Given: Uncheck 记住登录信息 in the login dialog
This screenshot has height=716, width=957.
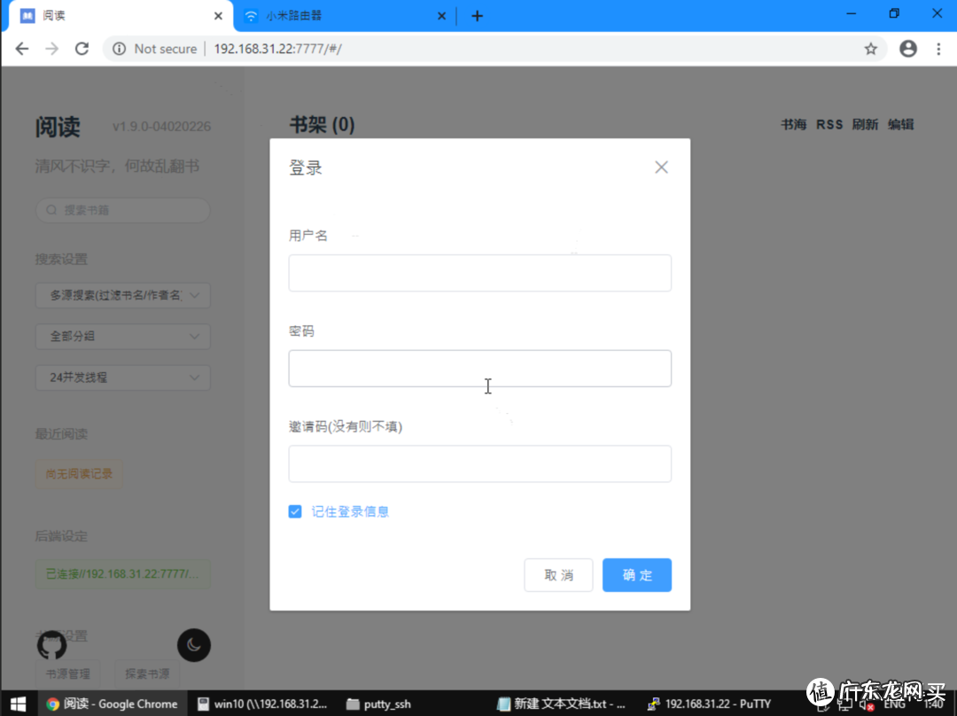Looking at the screenshot, I should (295, 511).
